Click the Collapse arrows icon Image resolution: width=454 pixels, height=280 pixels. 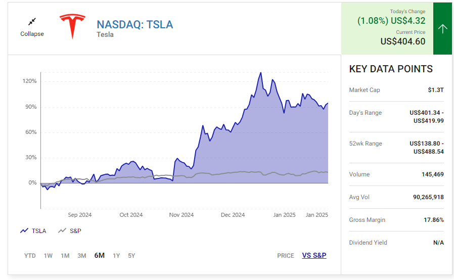(x=32, y=22)
